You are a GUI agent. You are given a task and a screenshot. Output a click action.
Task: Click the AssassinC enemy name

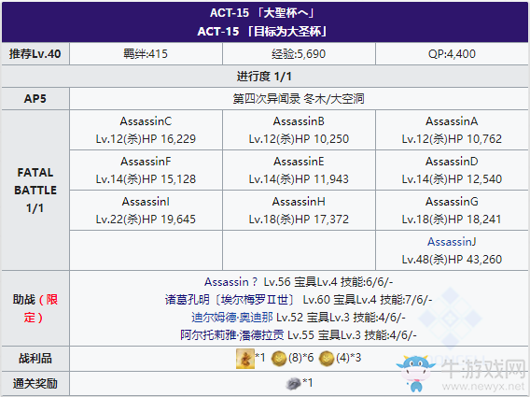(146, 121)
